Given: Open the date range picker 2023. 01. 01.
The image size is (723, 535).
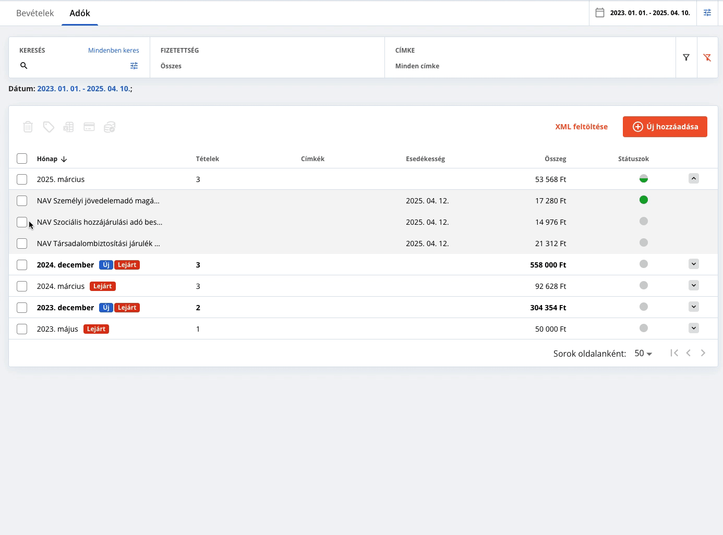Looking at the screenshot, I should [x=643, y=13].
